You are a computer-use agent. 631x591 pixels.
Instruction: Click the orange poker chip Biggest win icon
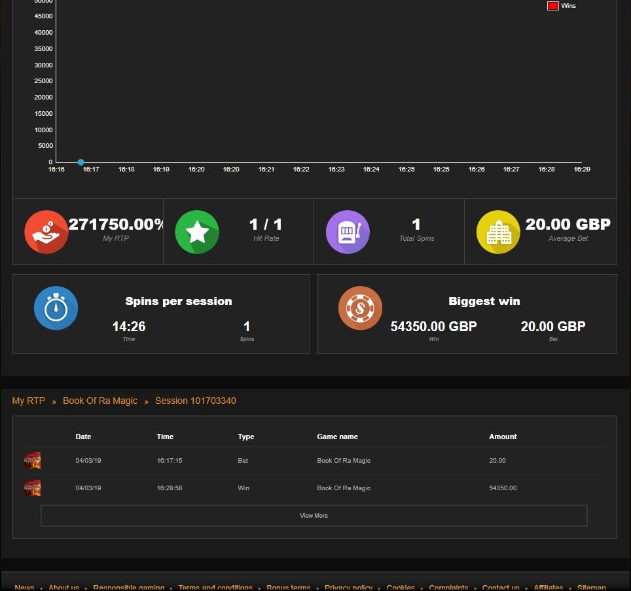pos(360,308)
